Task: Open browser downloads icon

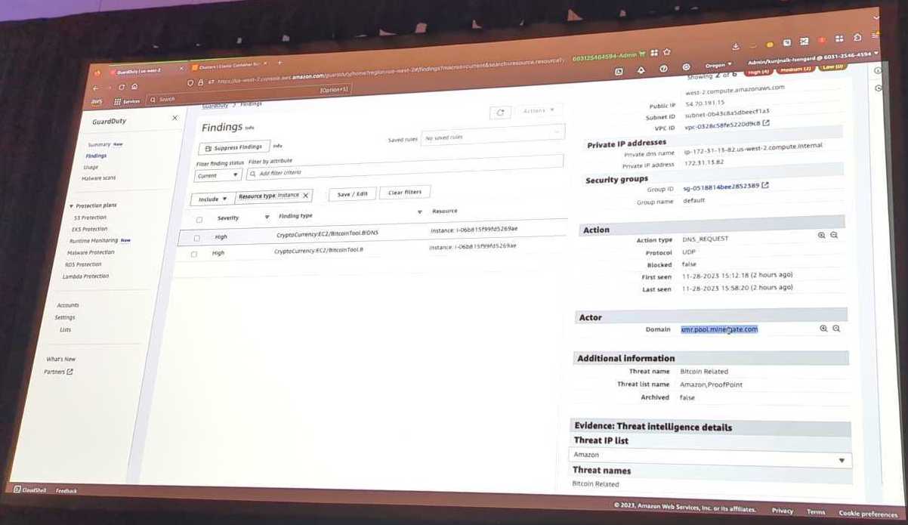Action: 735,46
